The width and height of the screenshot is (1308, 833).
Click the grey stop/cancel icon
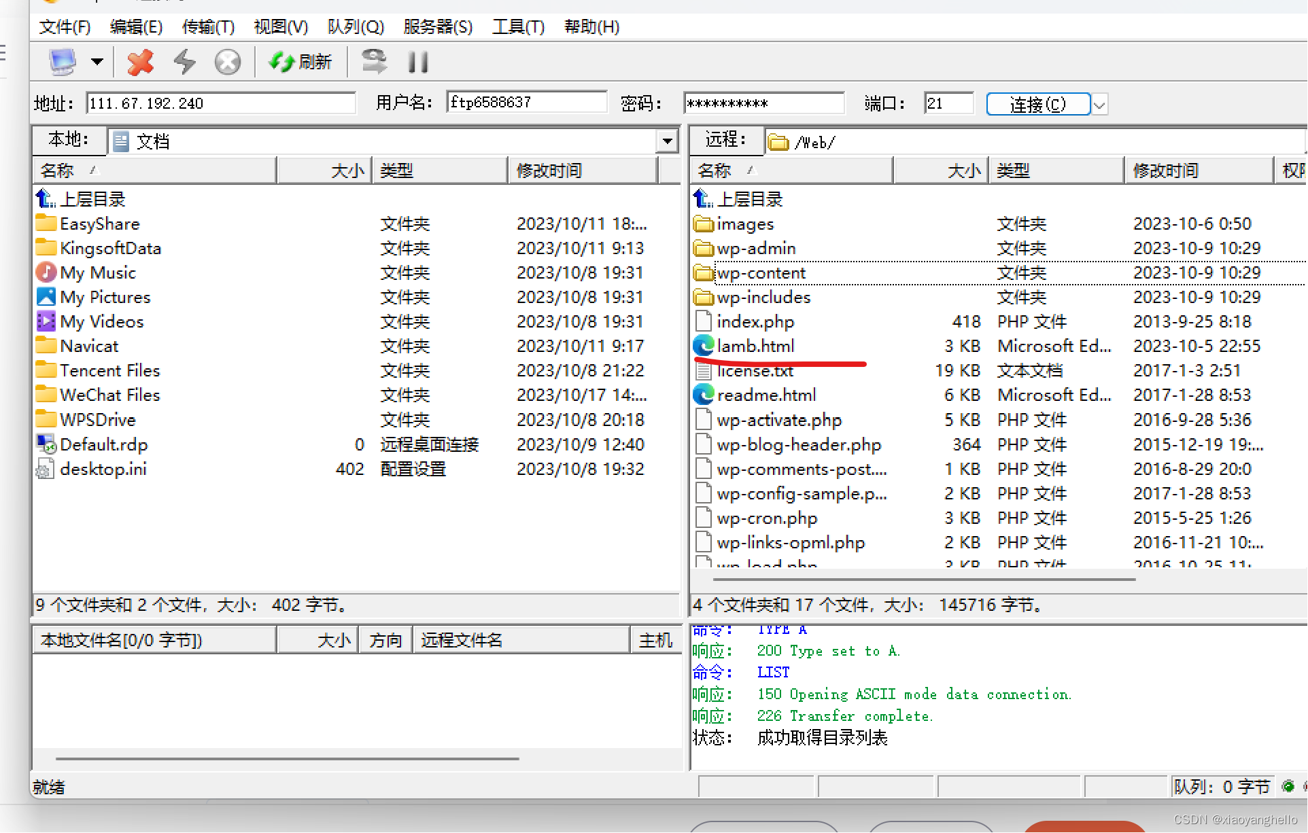(x=228, y=63)
